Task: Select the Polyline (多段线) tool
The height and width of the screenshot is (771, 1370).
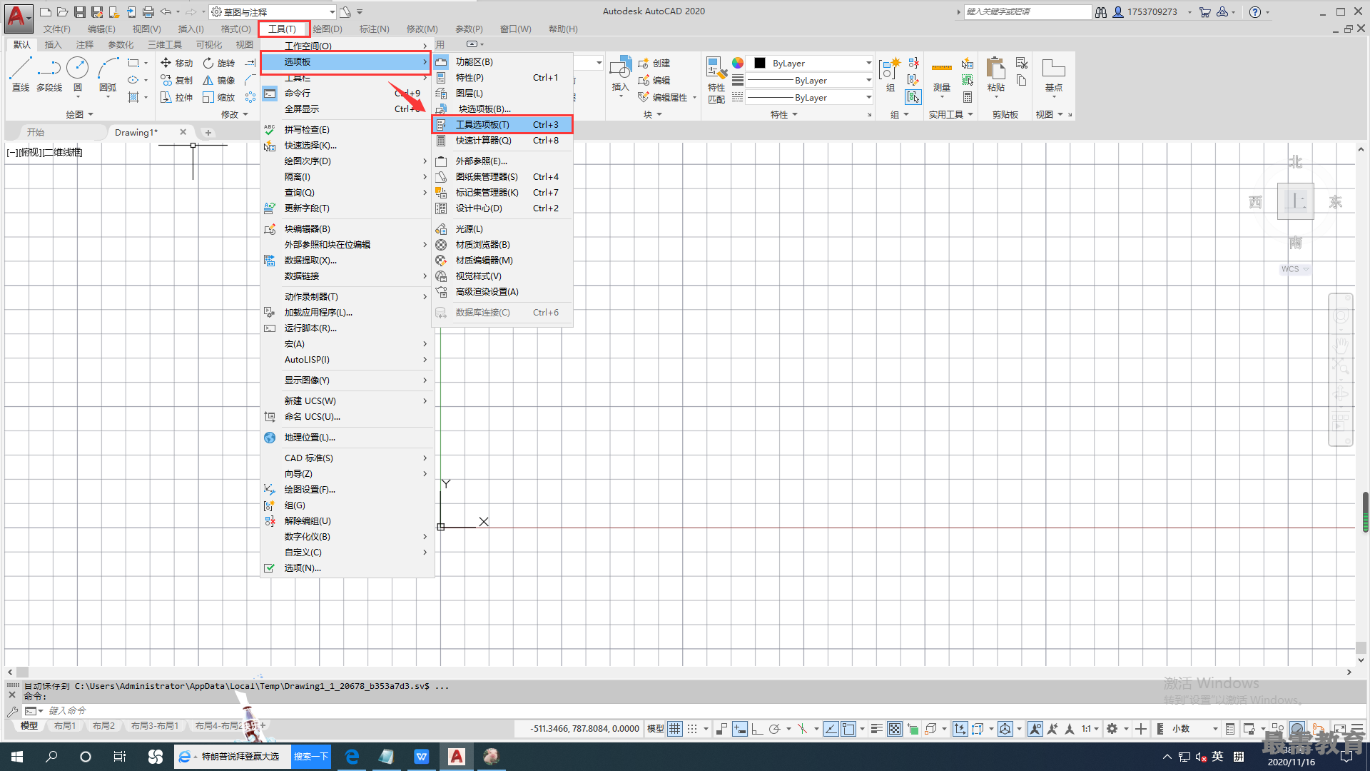Action: 49,74
